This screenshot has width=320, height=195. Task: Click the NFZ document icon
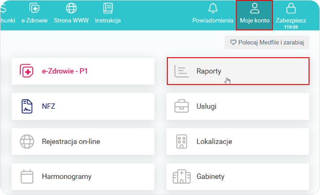[x=27, y=106]
